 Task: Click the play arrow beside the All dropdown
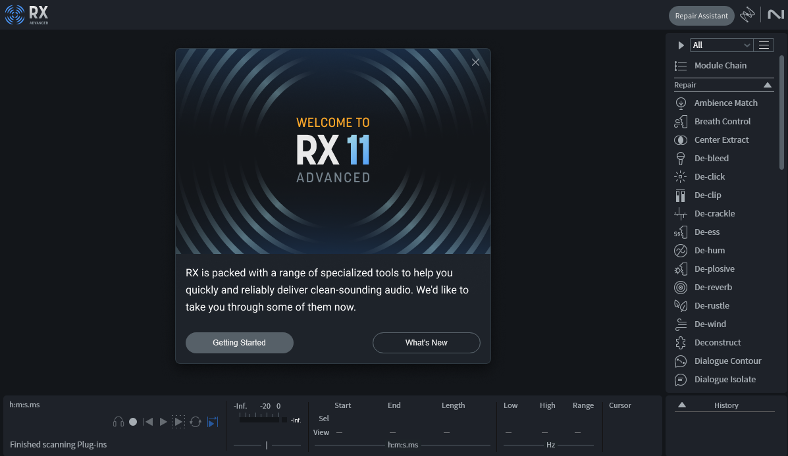681,45
